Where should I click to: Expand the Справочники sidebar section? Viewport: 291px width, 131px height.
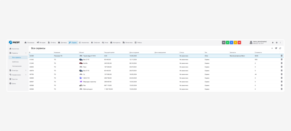click(x=26, y=75)
